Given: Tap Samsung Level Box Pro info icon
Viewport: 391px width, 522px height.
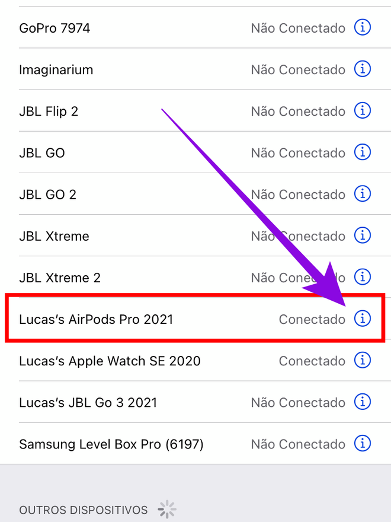Looking at the screenshot, I should pyautogui.click(x=363, y=444).
